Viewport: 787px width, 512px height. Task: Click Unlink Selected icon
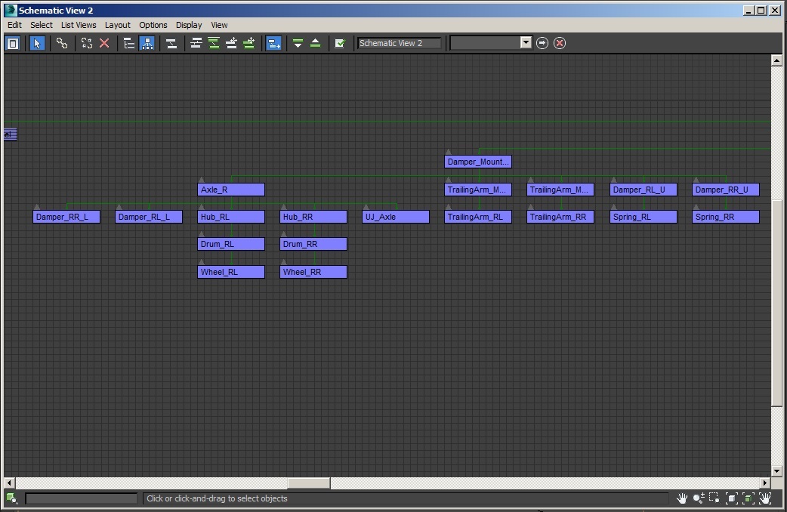pos(87,43)
